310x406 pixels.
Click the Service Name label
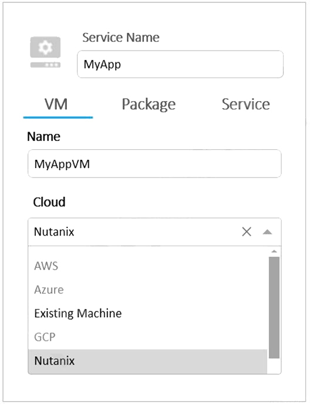[121, 37]
